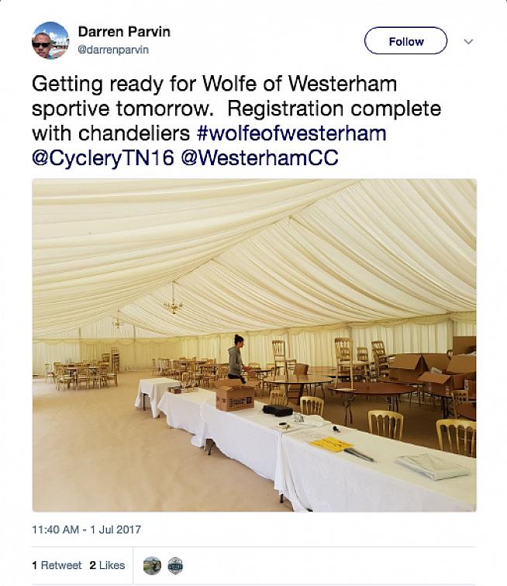Open the tweet options chevron menu
Image resolution: width=507 pixels, height=586 pixels.
click(468, 41)
